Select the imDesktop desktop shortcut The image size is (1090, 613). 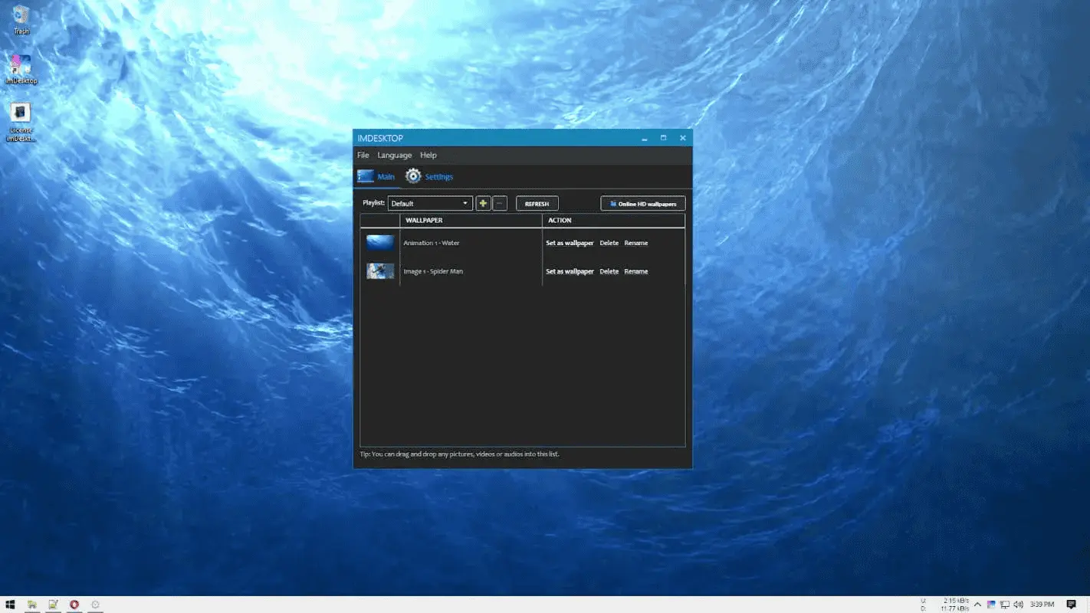(x=21, y=70)
